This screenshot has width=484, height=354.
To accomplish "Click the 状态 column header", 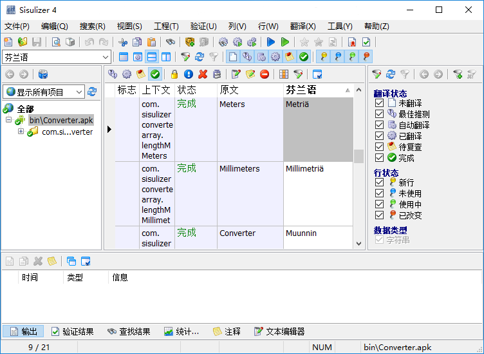I will click(x=196, y=90).
